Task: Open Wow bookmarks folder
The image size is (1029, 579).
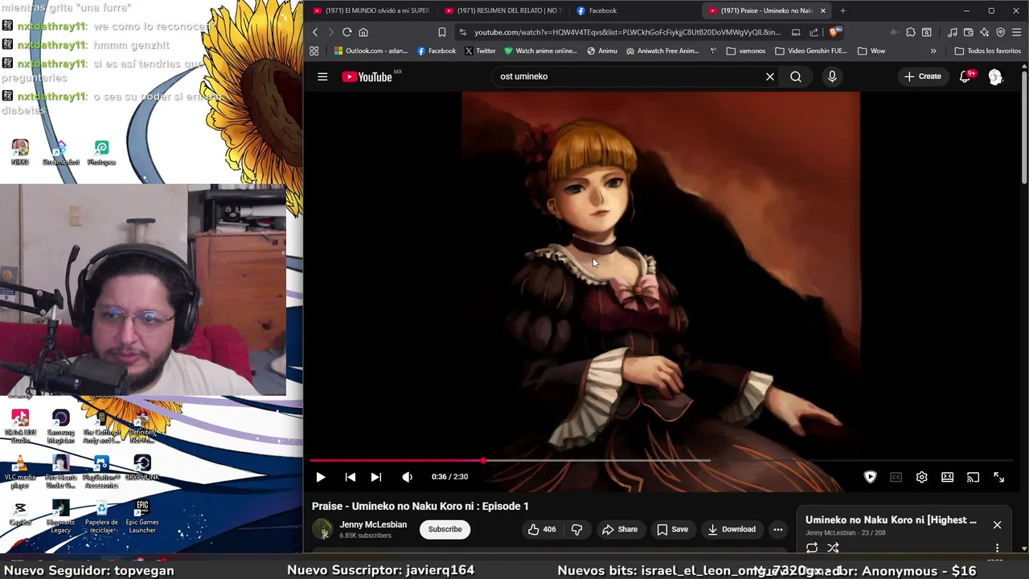Action: coord(871,51)
